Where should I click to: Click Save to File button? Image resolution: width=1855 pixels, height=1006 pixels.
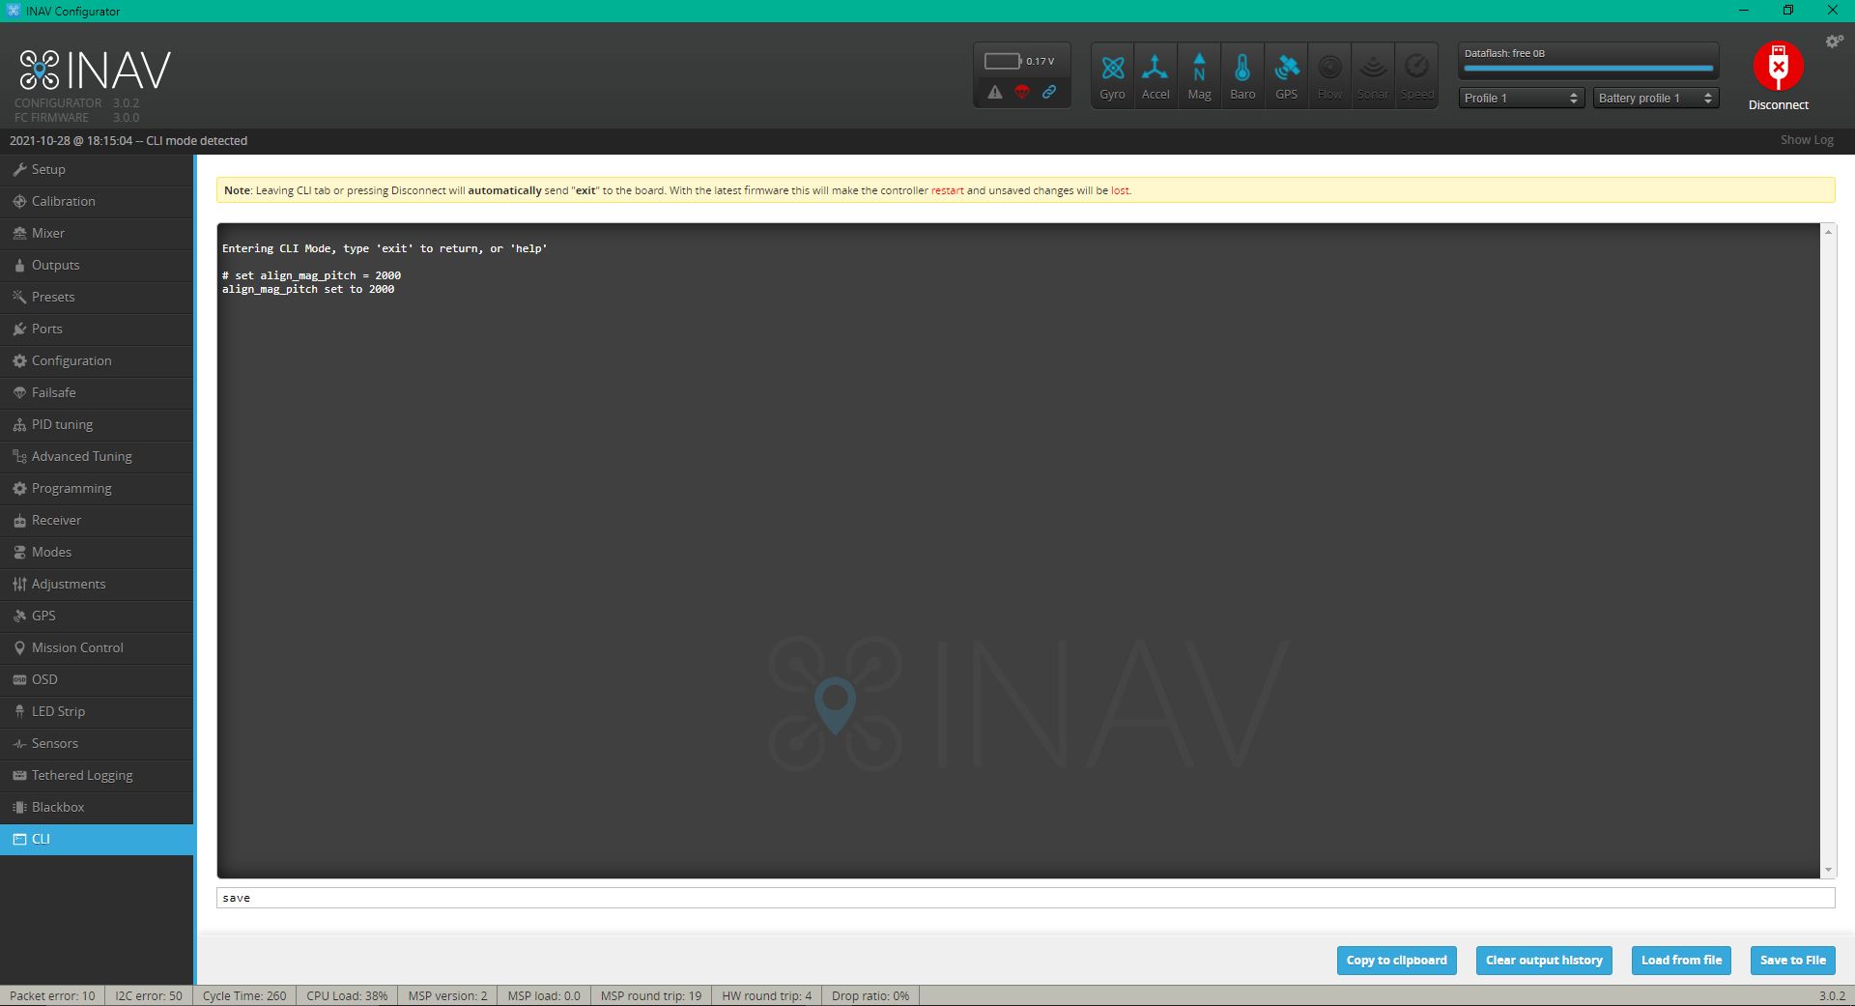click(x=1792, y=961)
